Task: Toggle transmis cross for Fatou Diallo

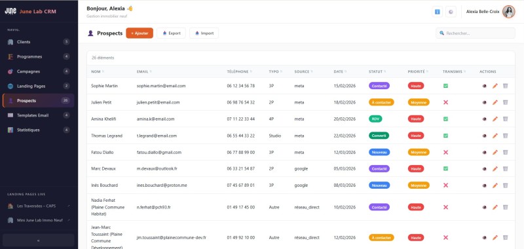Action: click(x=445, y=153)
